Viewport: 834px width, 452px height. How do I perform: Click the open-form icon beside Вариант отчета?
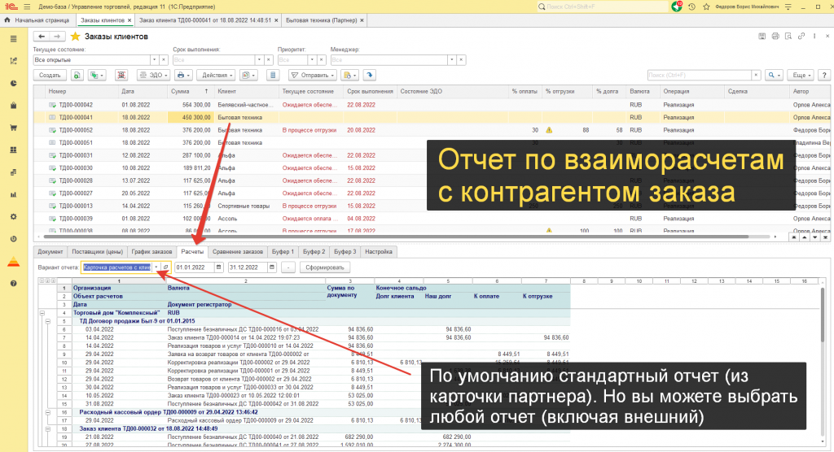(165, 267)
